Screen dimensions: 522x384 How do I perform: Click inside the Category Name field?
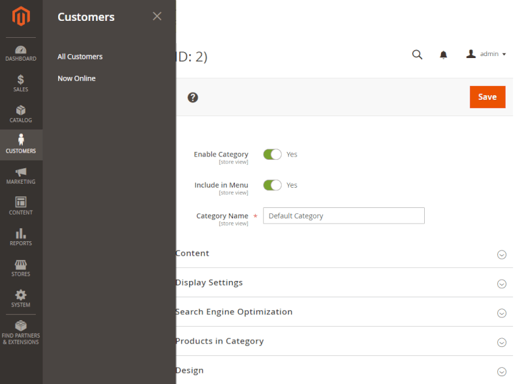[x=343, y=215]
